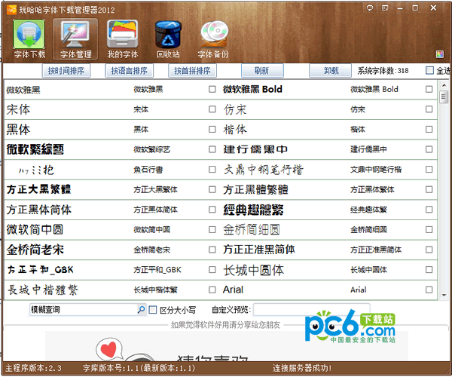Select the 金桥简细圆 font name
452x377 pixels.
(x=368, y=230)
